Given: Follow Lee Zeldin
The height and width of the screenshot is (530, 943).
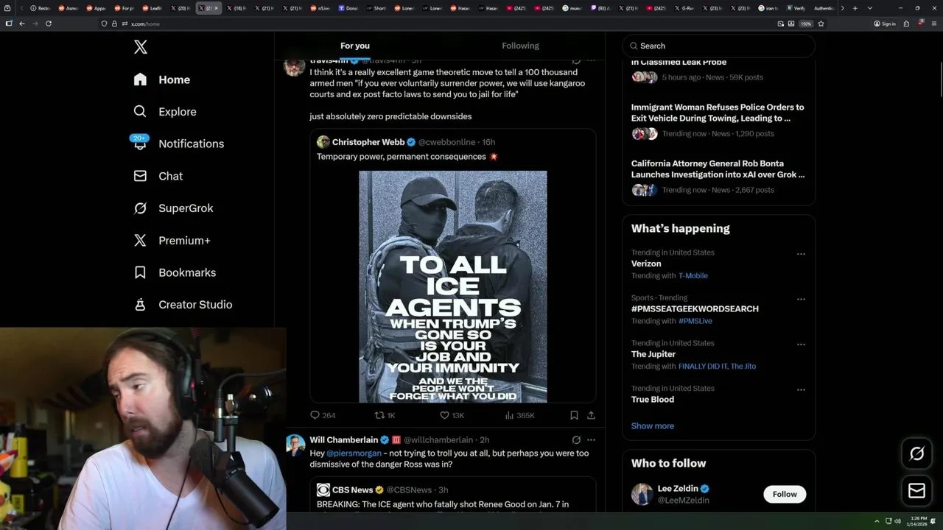Looking at the screenshot, I should point(785,495).
